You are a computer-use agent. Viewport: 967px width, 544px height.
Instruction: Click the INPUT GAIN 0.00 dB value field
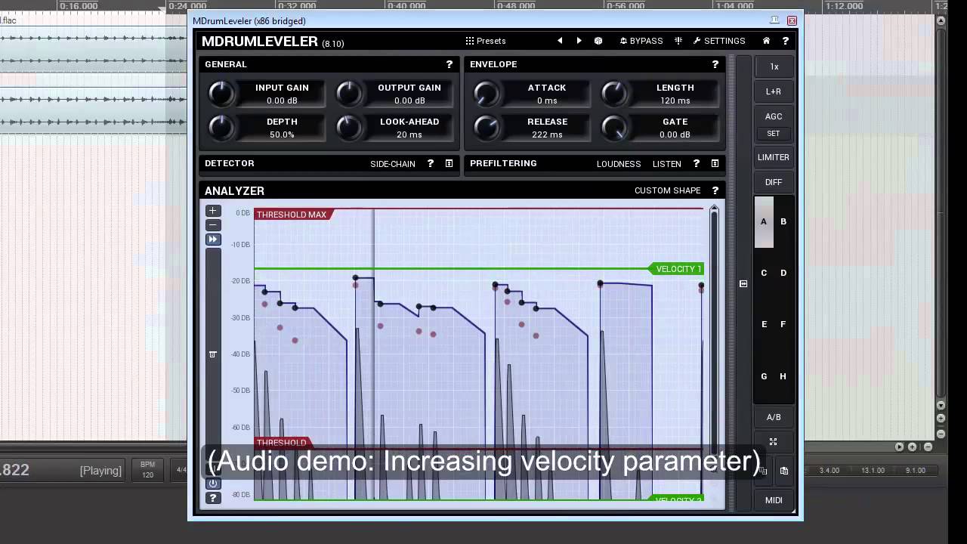282,100
